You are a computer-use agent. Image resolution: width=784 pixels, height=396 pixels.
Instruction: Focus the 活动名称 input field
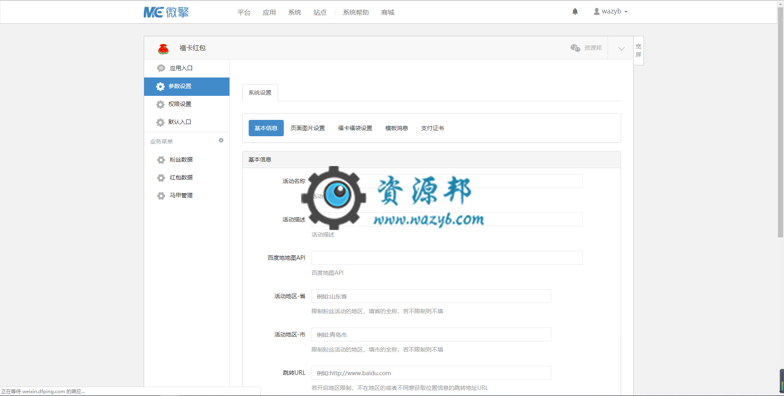click(x=447, y=181)
